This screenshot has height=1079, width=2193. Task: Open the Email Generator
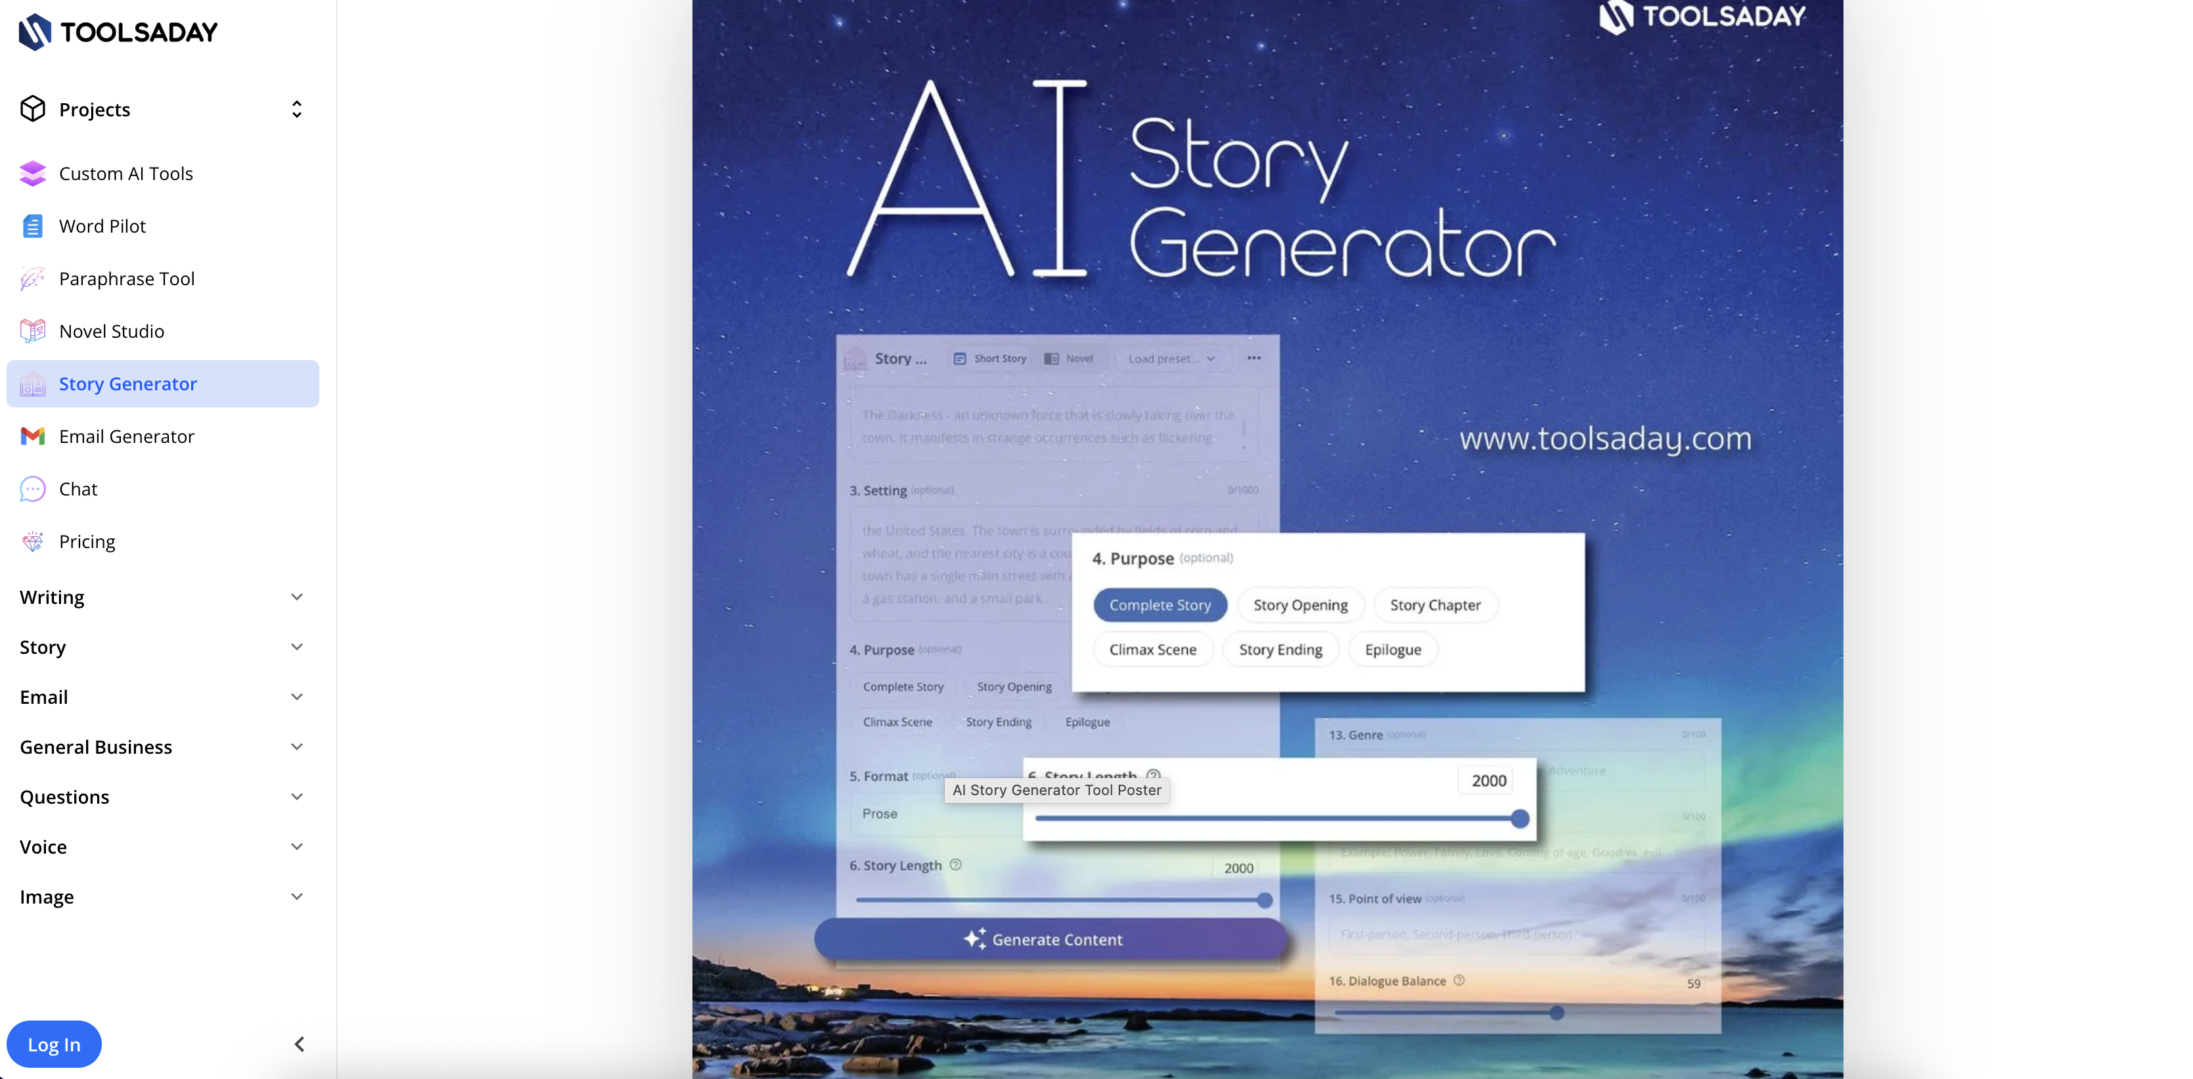pyautogui.click(x=126, y=436)
